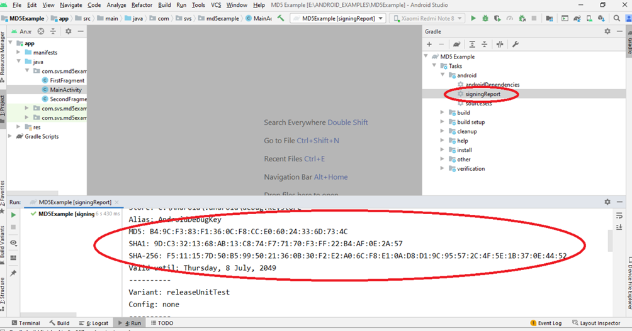Viewport: 632px width, 331px height.
Task: Open Gradle build tool settings wrench
Action: point(516,45)
